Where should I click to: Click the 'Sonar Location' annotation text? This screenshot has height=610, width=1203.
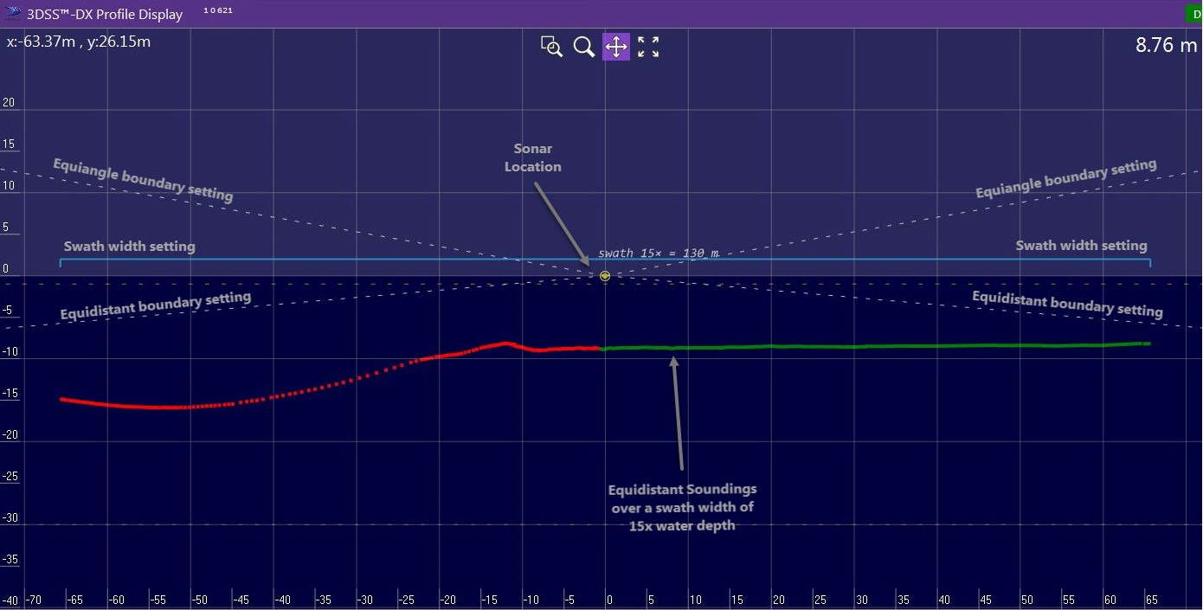(533, 157)
